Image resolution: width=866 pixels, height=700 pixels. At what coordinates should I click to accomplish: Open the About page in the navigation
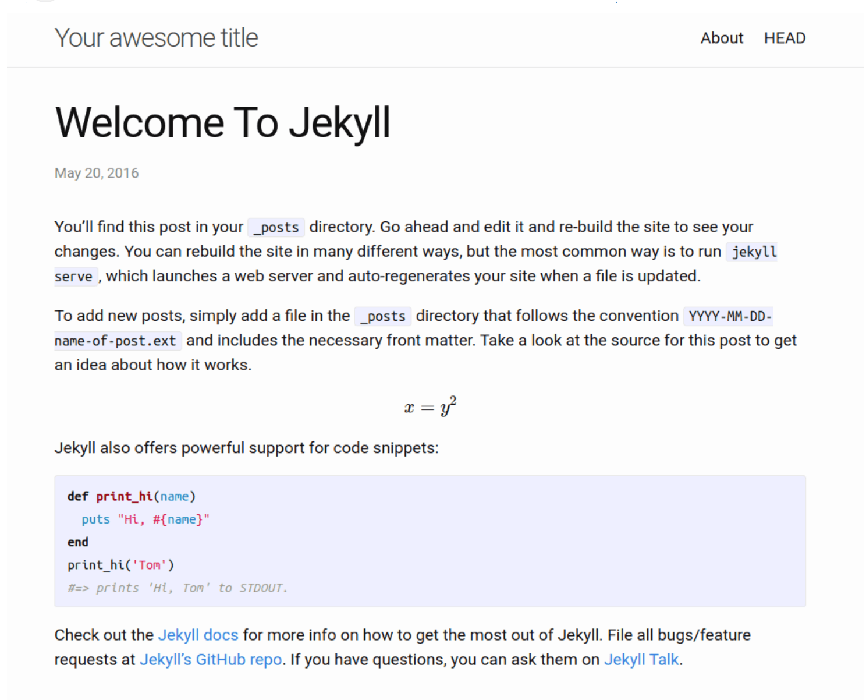click(722, 38)
